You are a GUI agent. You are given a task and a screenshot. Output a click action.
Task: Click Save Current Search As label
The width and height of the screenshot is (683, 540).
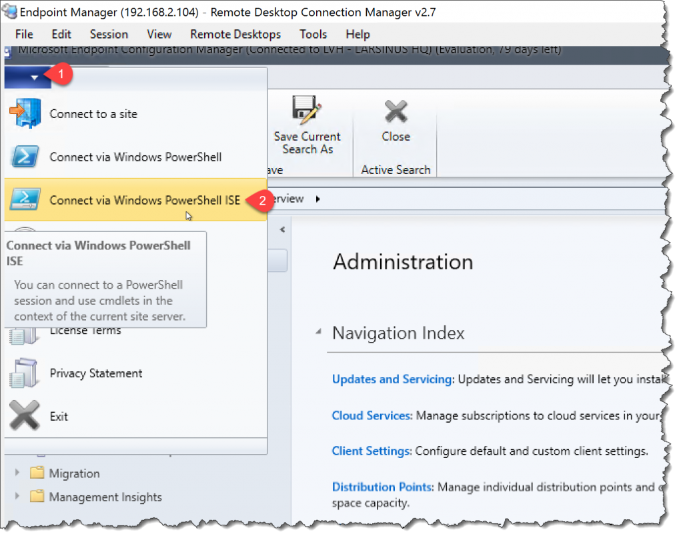pyautogui.click(x=307, y=143)
